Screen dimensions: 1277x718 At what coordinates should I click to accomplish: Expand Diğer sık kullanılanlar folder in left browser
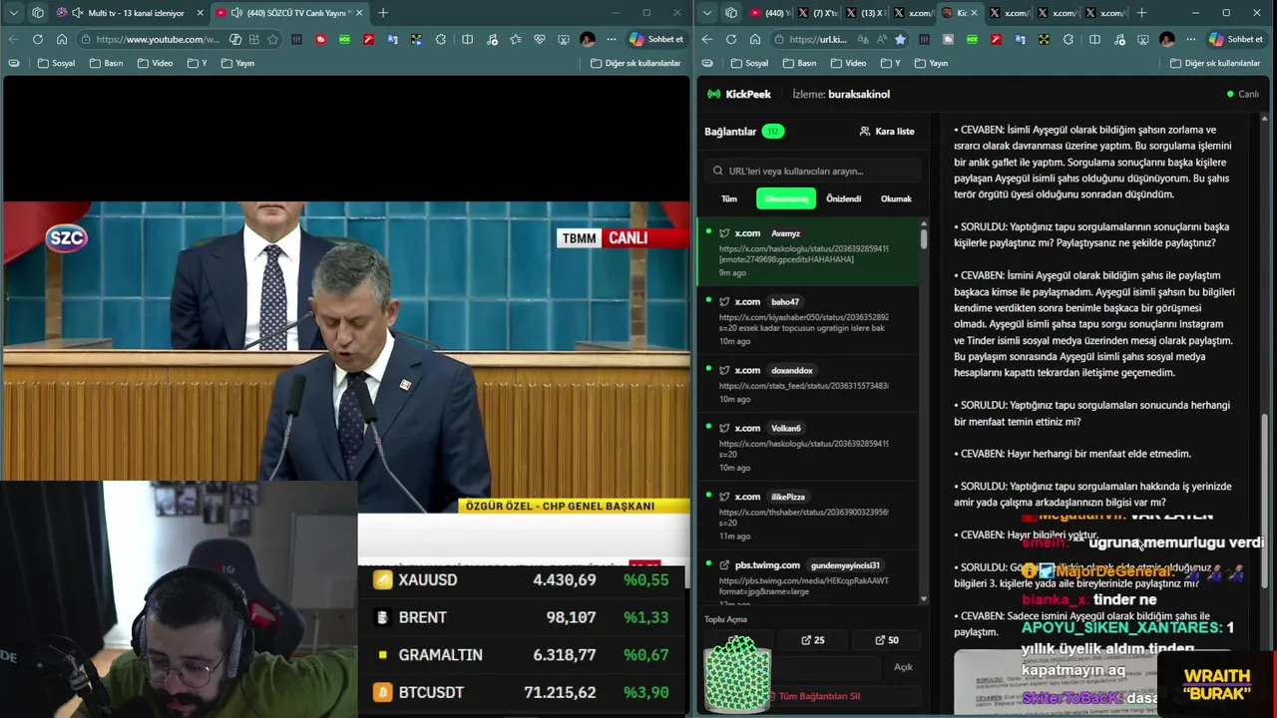[636, 63]
